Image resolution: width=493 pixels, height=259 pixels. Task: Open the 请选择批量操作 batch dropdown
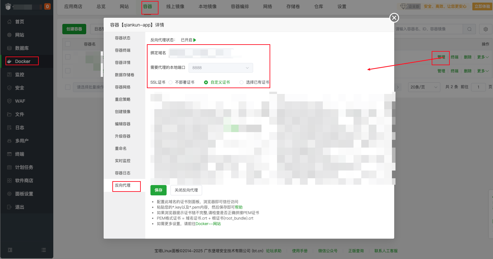point(88,87)
